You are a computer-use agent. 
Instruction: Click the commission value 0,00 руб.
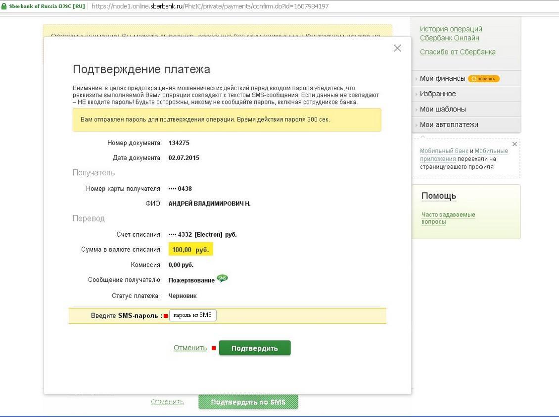[x=181, y=265]
